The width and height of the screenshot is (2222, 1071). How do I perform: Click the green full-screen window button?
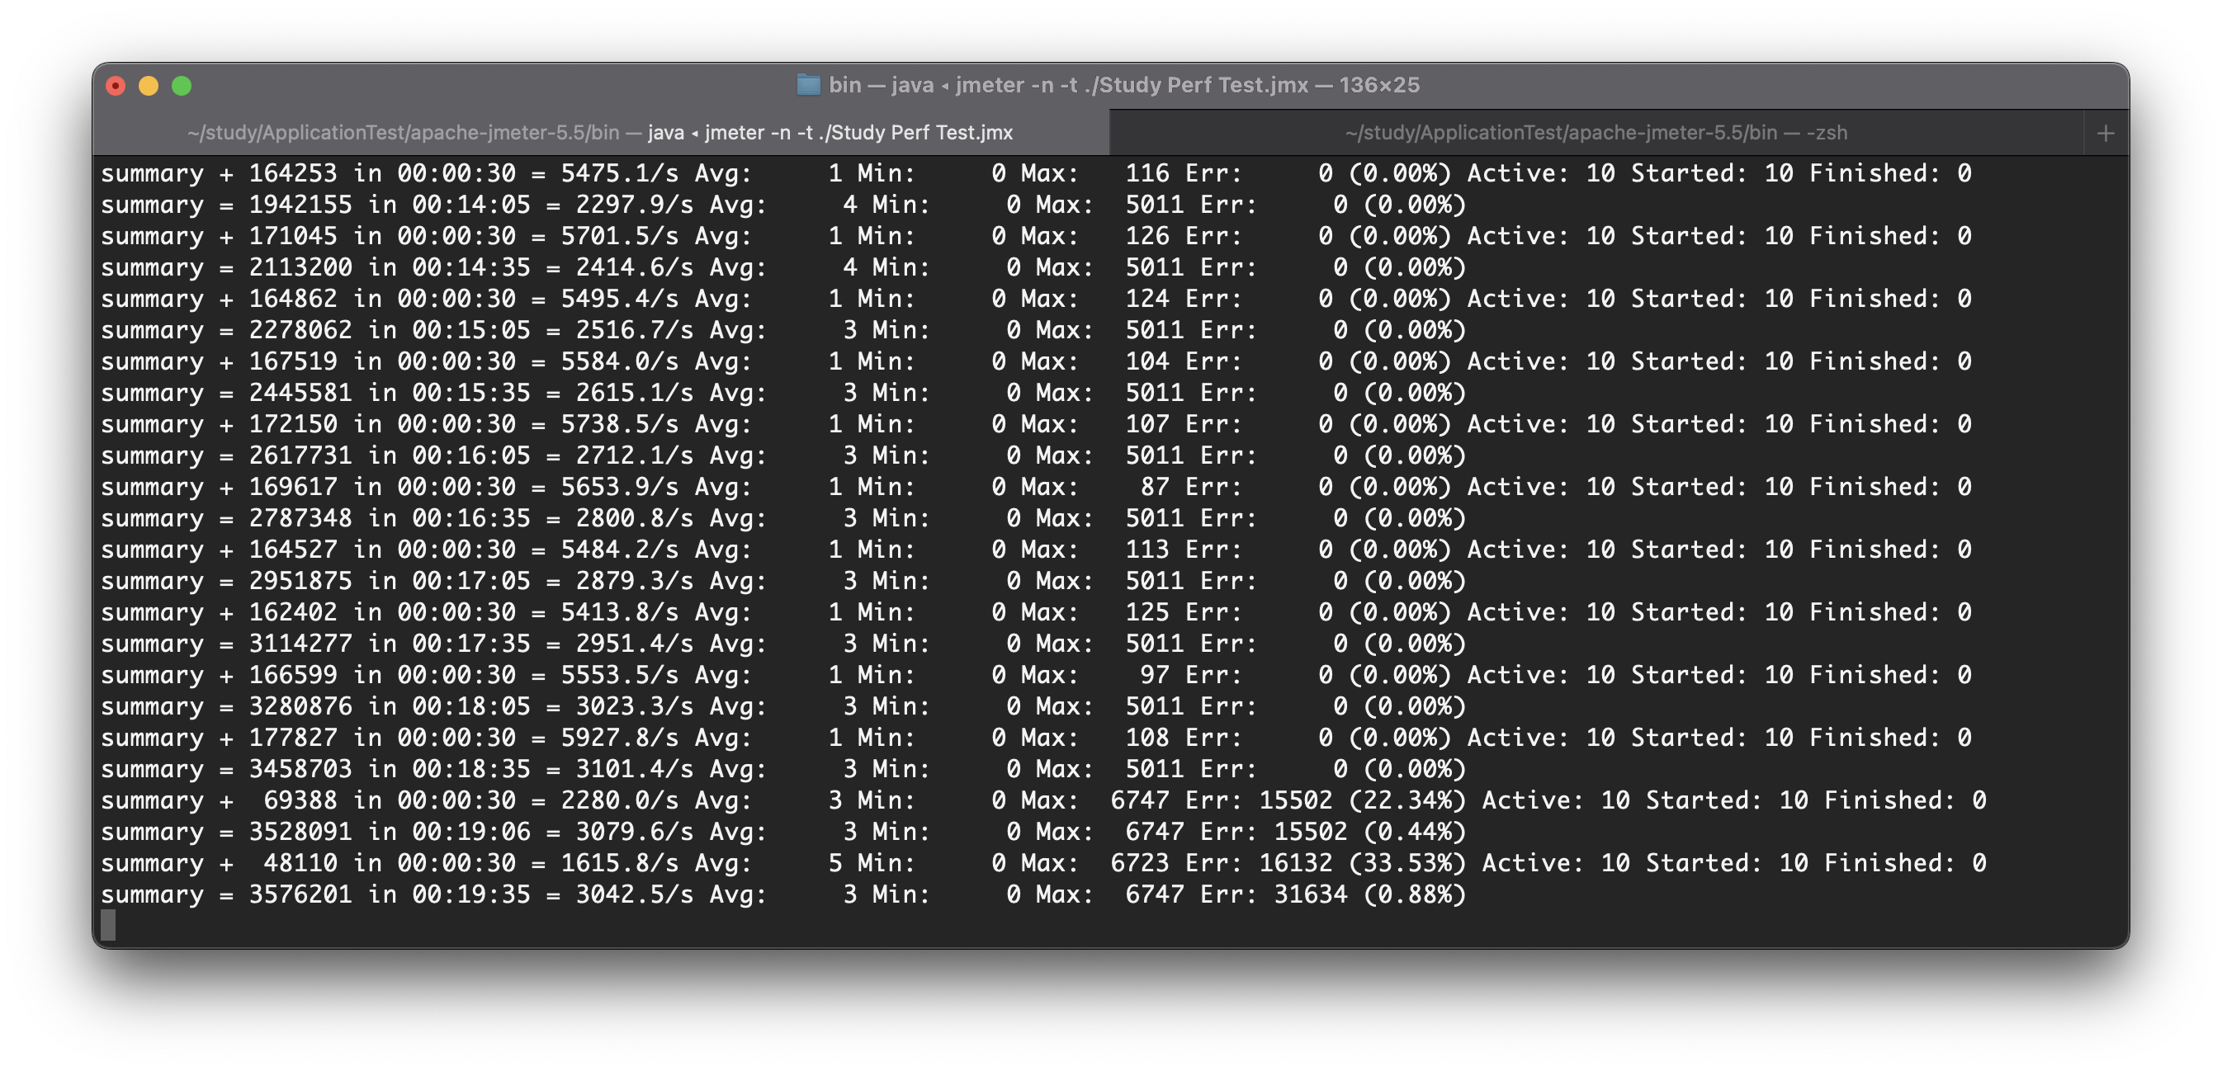tap(181, 85)
